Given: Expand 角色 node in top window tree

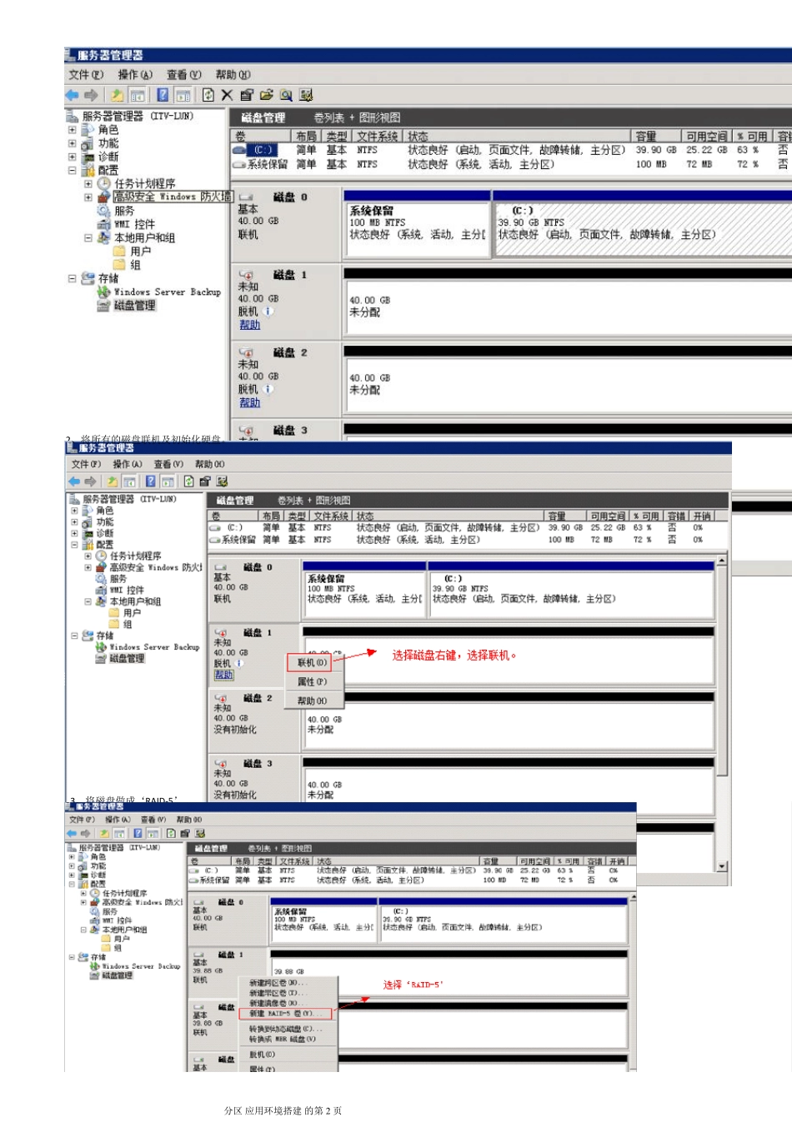Looking at the screenshot, I should [72, 130].
